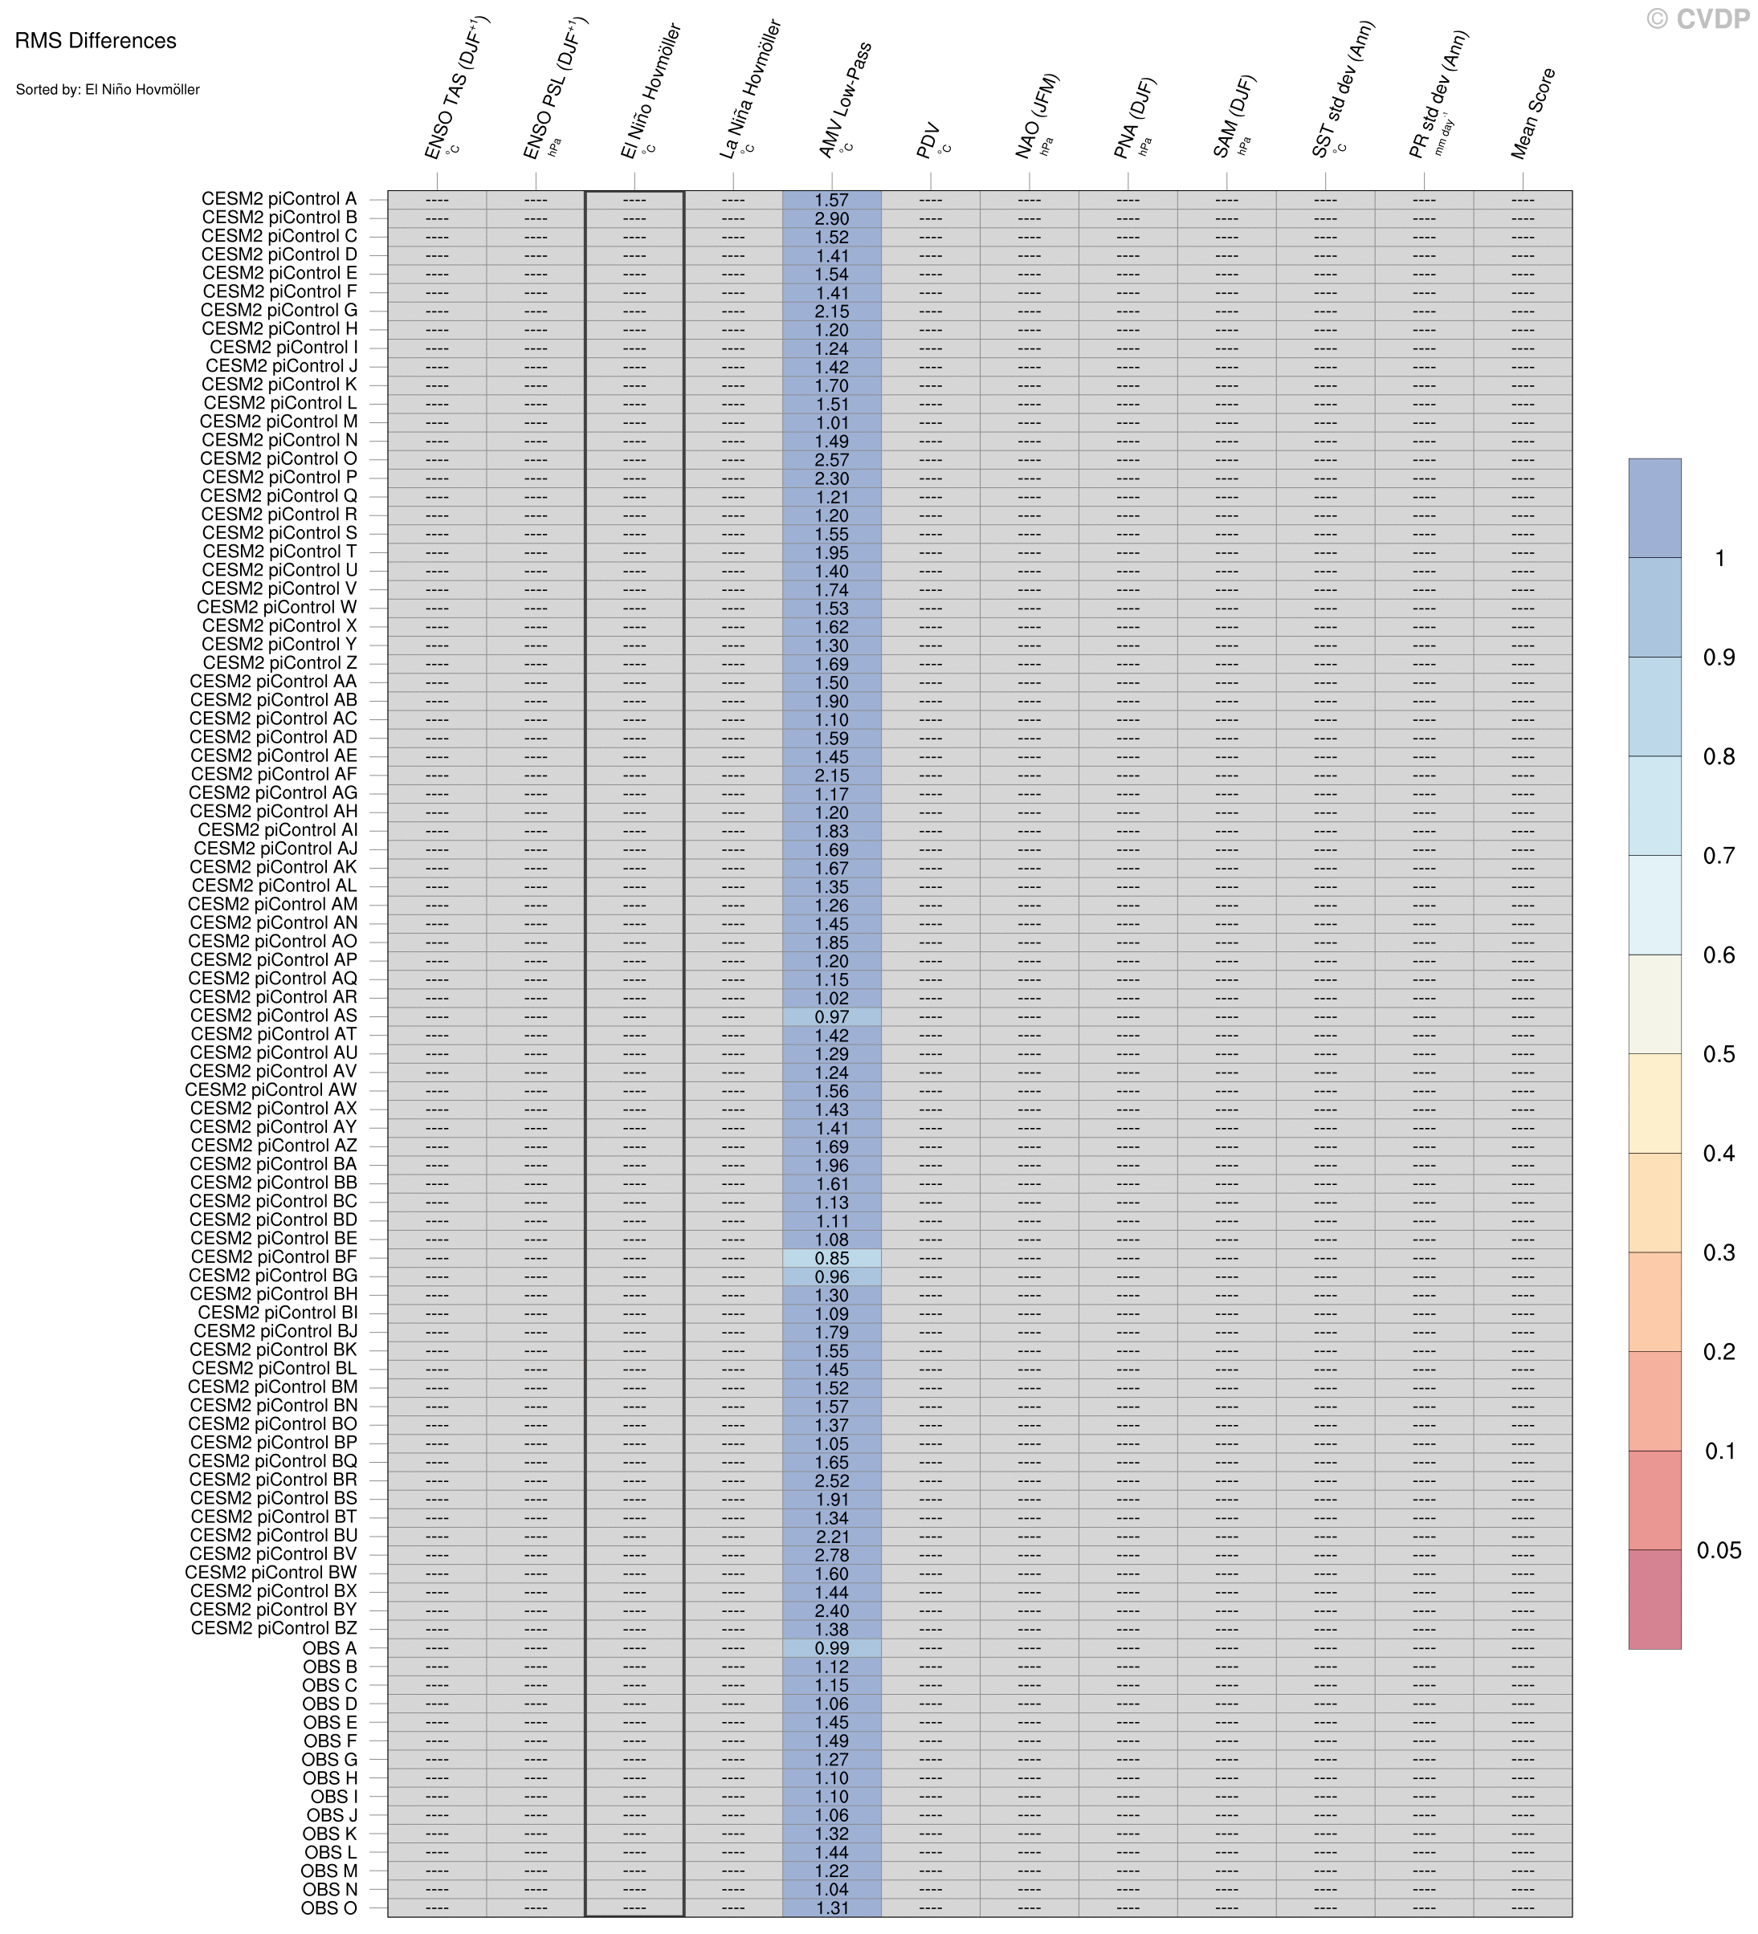Select the CESM2 piControl AS row label
1758x1934 pixels.
point(274,1016)
